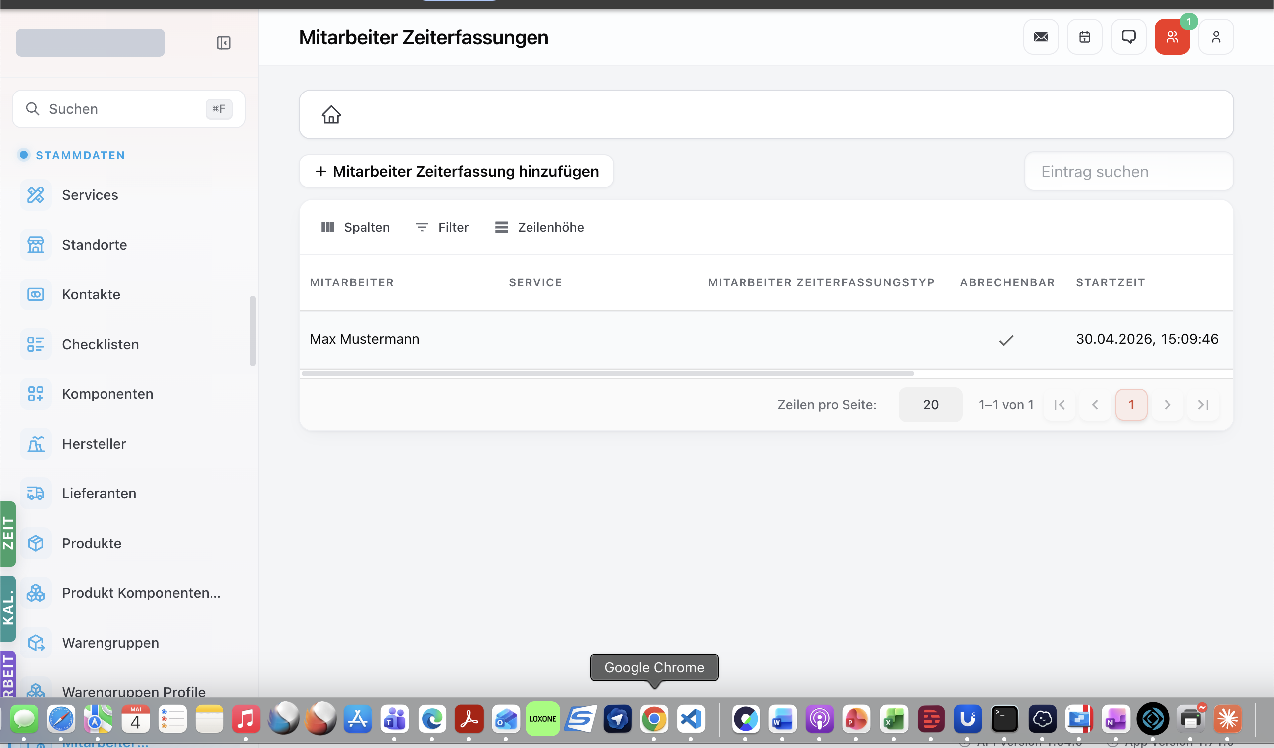Select the Max Mustermann row
This screenshot has width=1274, height=748.
pos(766,339)
